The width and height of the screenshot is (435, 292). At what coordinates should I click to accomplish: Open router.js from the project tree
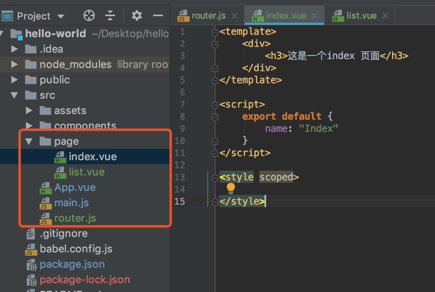click(75, 218)
